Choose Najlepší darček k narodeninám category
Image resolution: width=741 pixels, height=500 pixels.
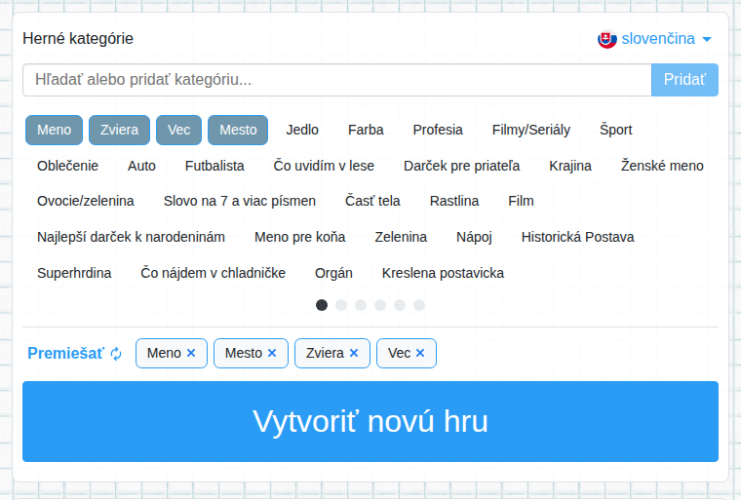[131, 237]
